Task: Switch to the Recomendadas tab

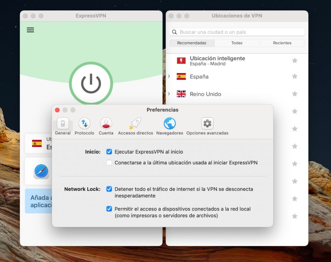Action: point(192,43)
